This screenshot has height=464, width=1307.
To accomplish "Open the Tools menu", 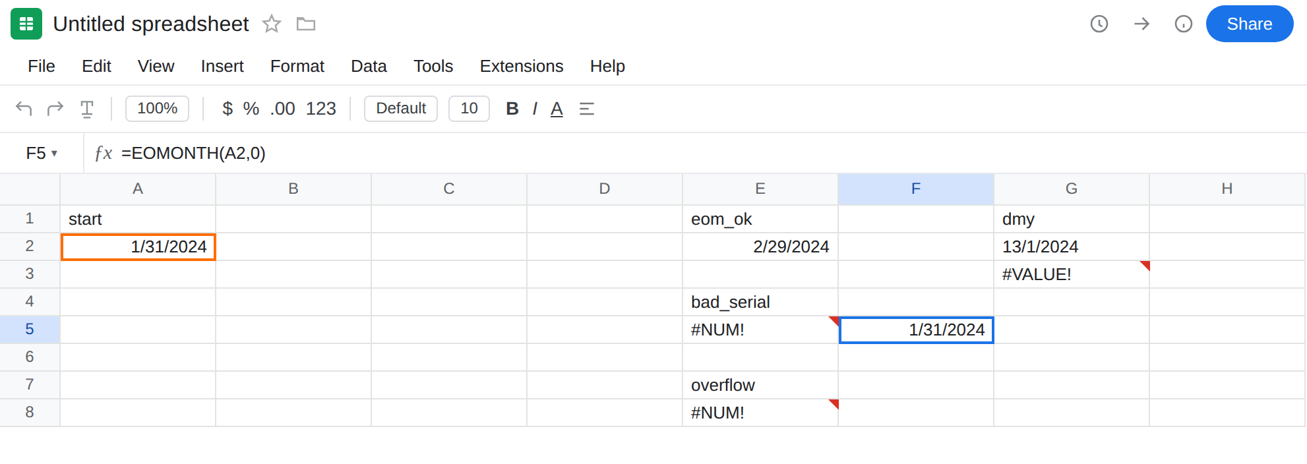I will (x=433, y=66).
